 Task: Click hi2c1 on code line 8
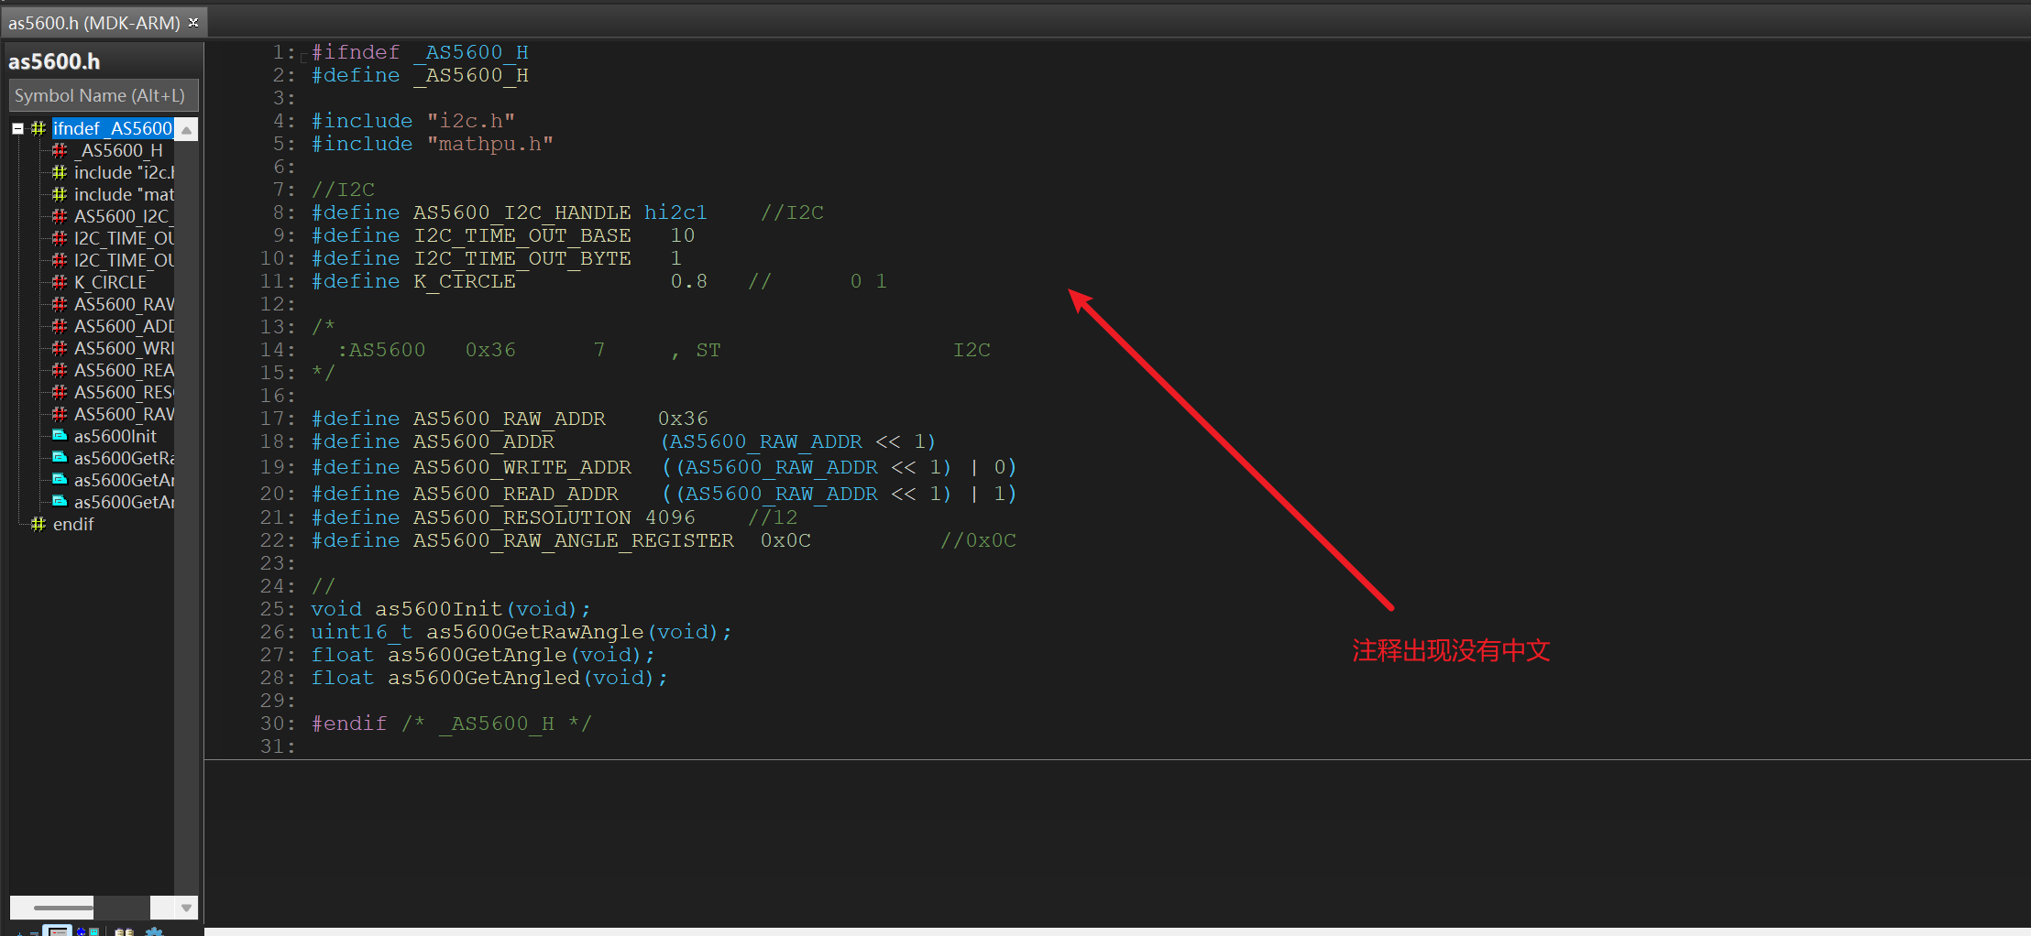coord(675,212)
